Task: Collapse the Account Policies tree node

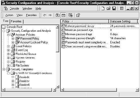Action: point(8,35)
